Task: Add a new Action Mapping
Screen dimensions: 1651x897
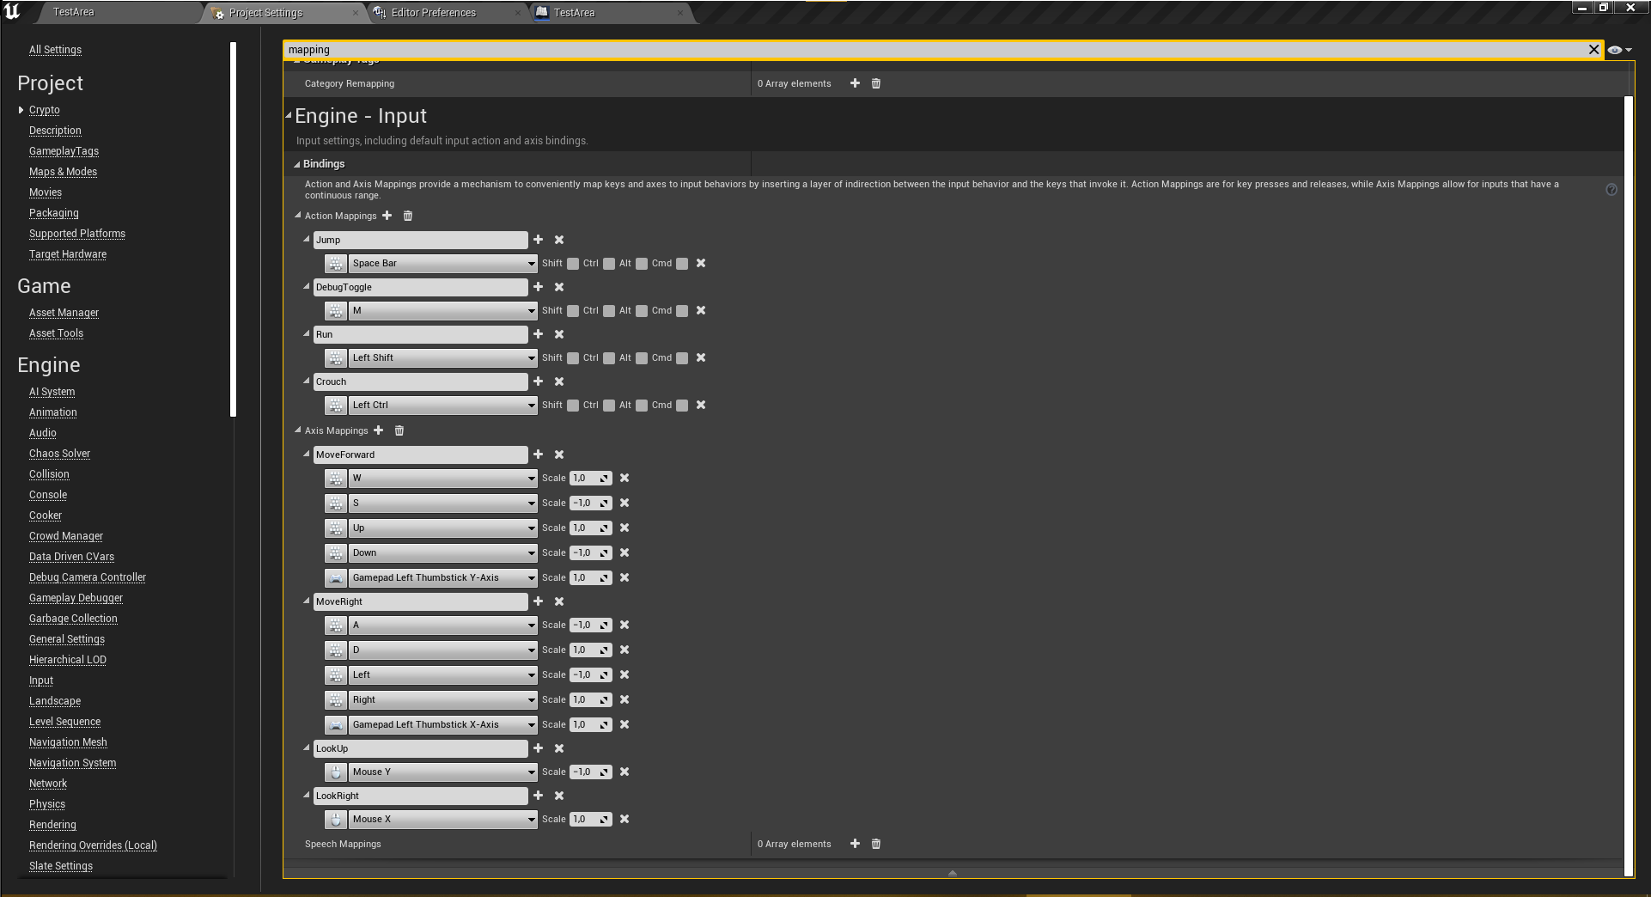Action: tap(387, 216)
